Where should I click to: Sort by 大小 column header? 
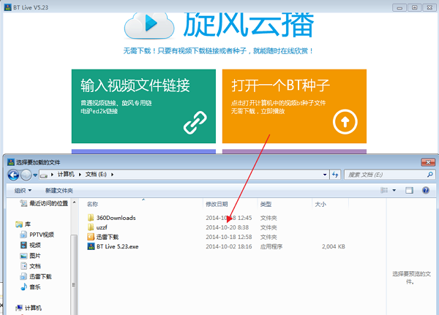pyautogui.click(x=320, y=204)
